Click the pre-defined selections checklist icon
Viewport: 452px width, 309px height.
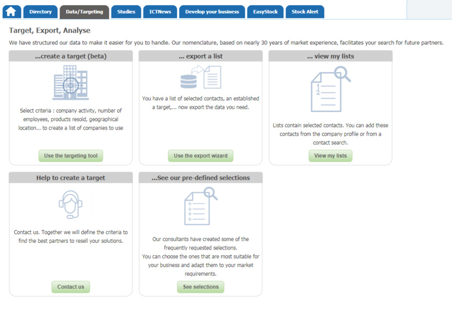pos(200,206)
